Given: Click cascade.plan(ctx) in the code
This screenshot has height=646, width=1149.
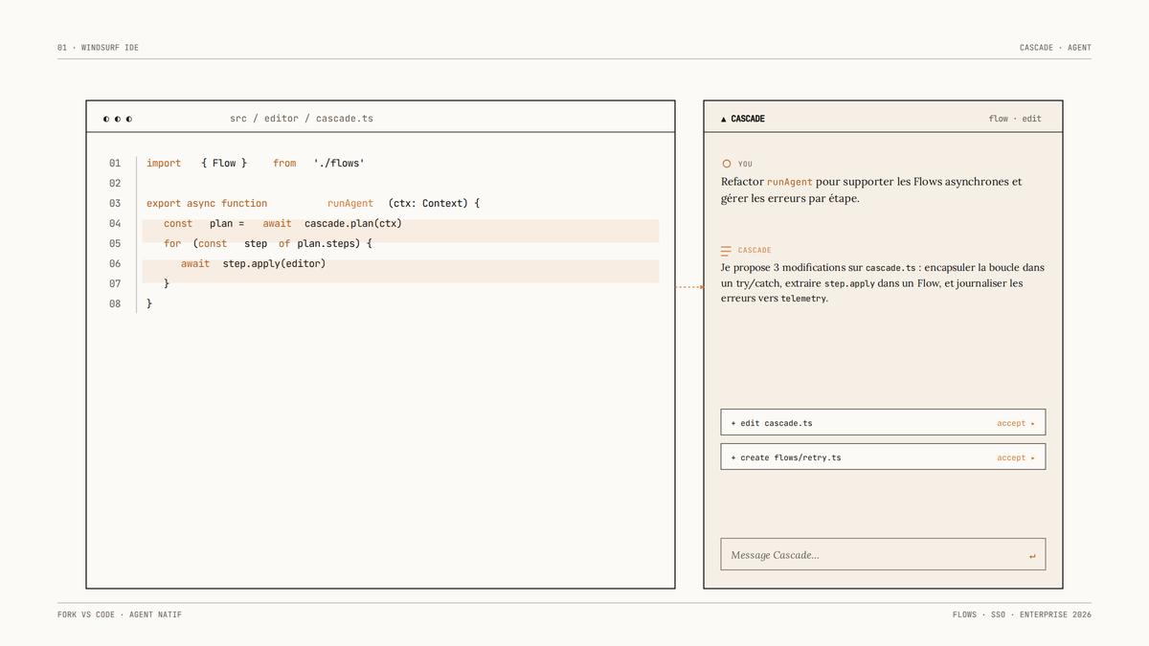Looking at the screenshot, I should point(353,224).
